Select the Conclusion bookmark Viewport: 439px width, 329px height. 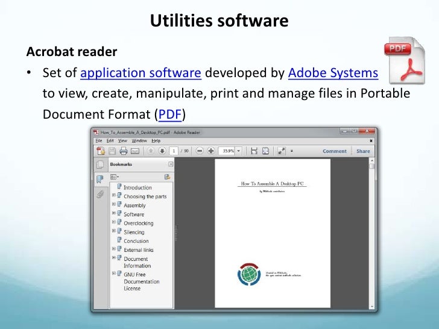136,241
